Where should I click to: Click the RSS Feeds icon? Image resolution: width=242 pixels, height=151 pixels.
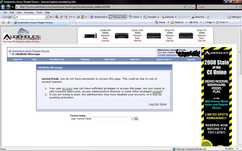[x=172, y=22]
